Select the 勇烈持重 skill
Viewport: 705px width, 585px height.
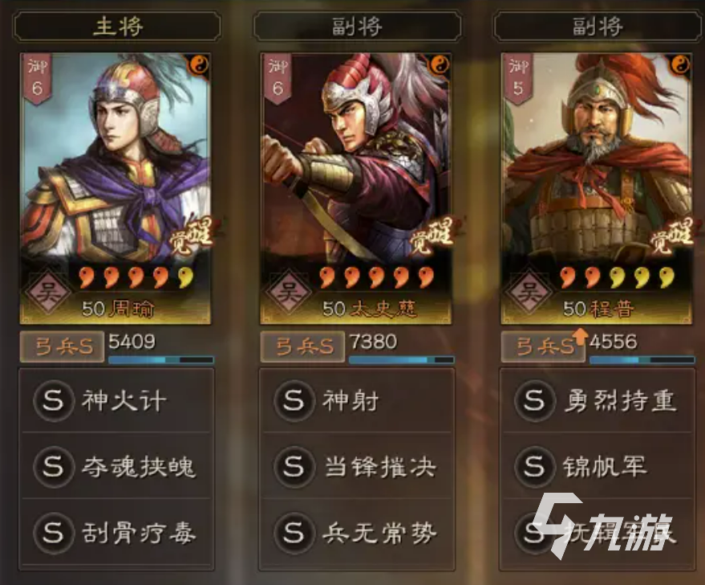598,400
